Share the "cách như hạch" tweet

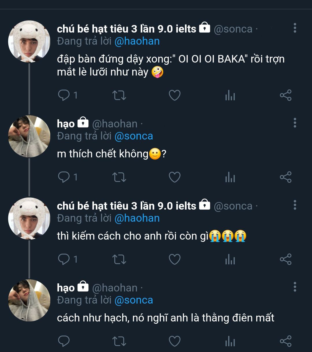285,341
